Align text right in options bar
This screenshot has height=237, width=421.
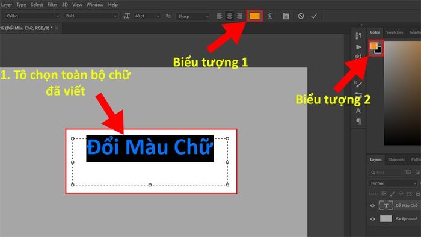pos(239,16)
